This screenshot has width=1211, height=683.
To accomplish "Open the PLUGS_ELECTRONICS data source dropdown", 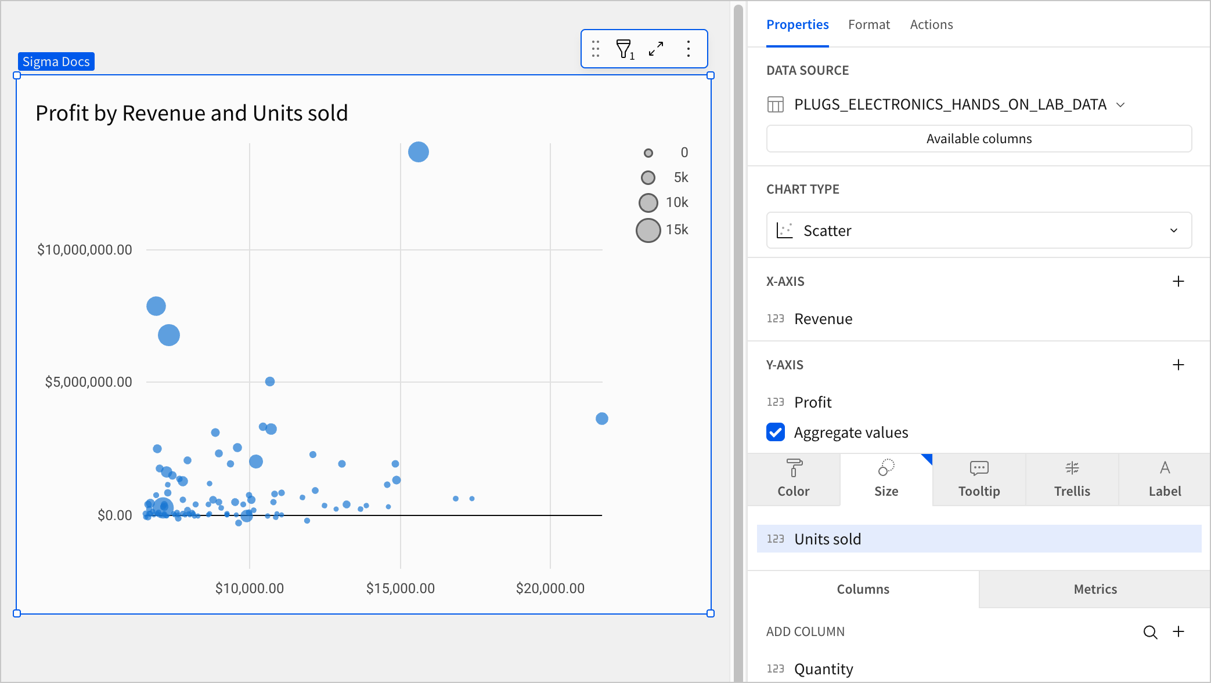I will pyautogui.click(x=1122, y=105).
